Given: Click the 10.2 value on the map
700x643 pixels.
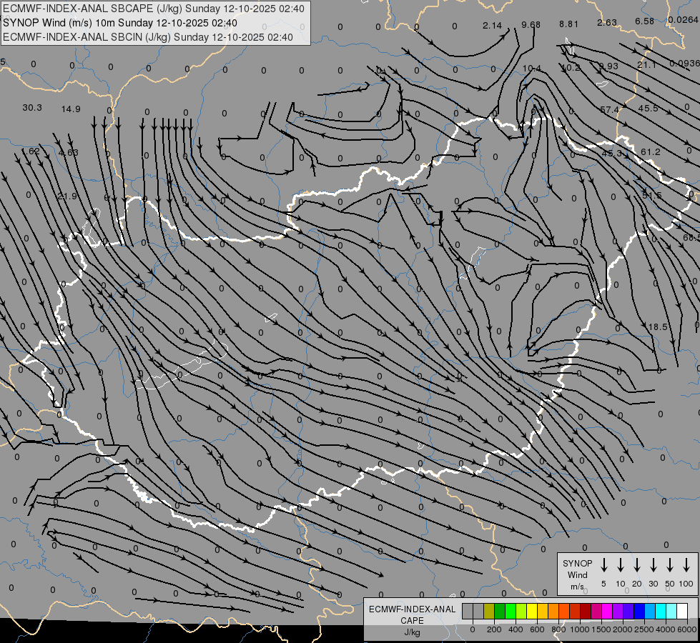Looking at the screenshot, I should coord(571,67).
